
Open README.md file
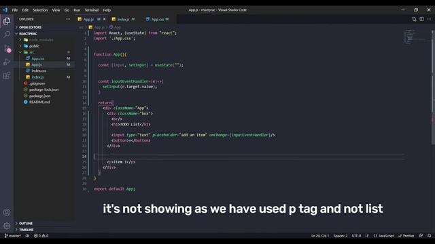coord(39,102)
